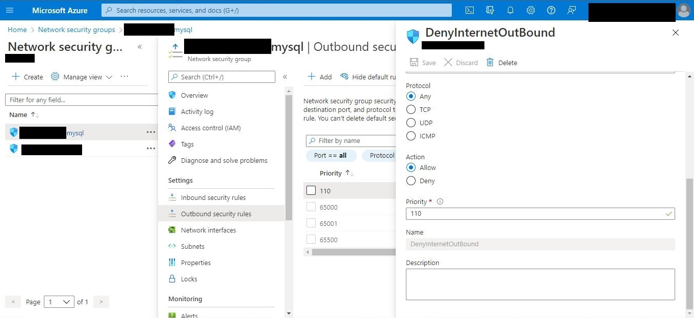The image size is (694, 318).
Task: Go to Home breadcrumb
Action: click(17, 30)
